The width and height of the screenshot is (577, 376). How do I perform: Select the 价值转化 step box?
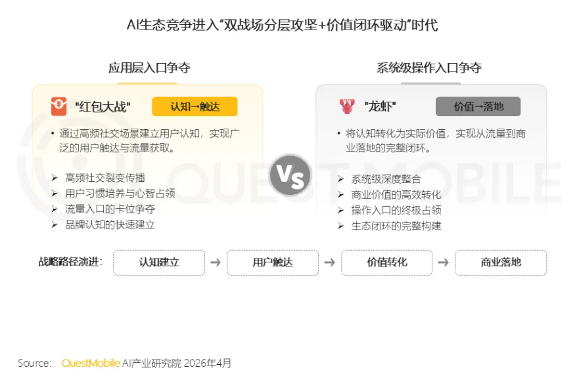387,262
